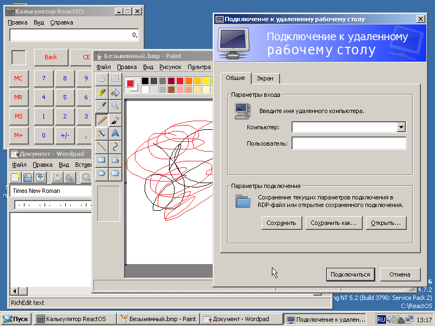Click the Back button in Calculator
435x326 pixels.
coord(51,58)
